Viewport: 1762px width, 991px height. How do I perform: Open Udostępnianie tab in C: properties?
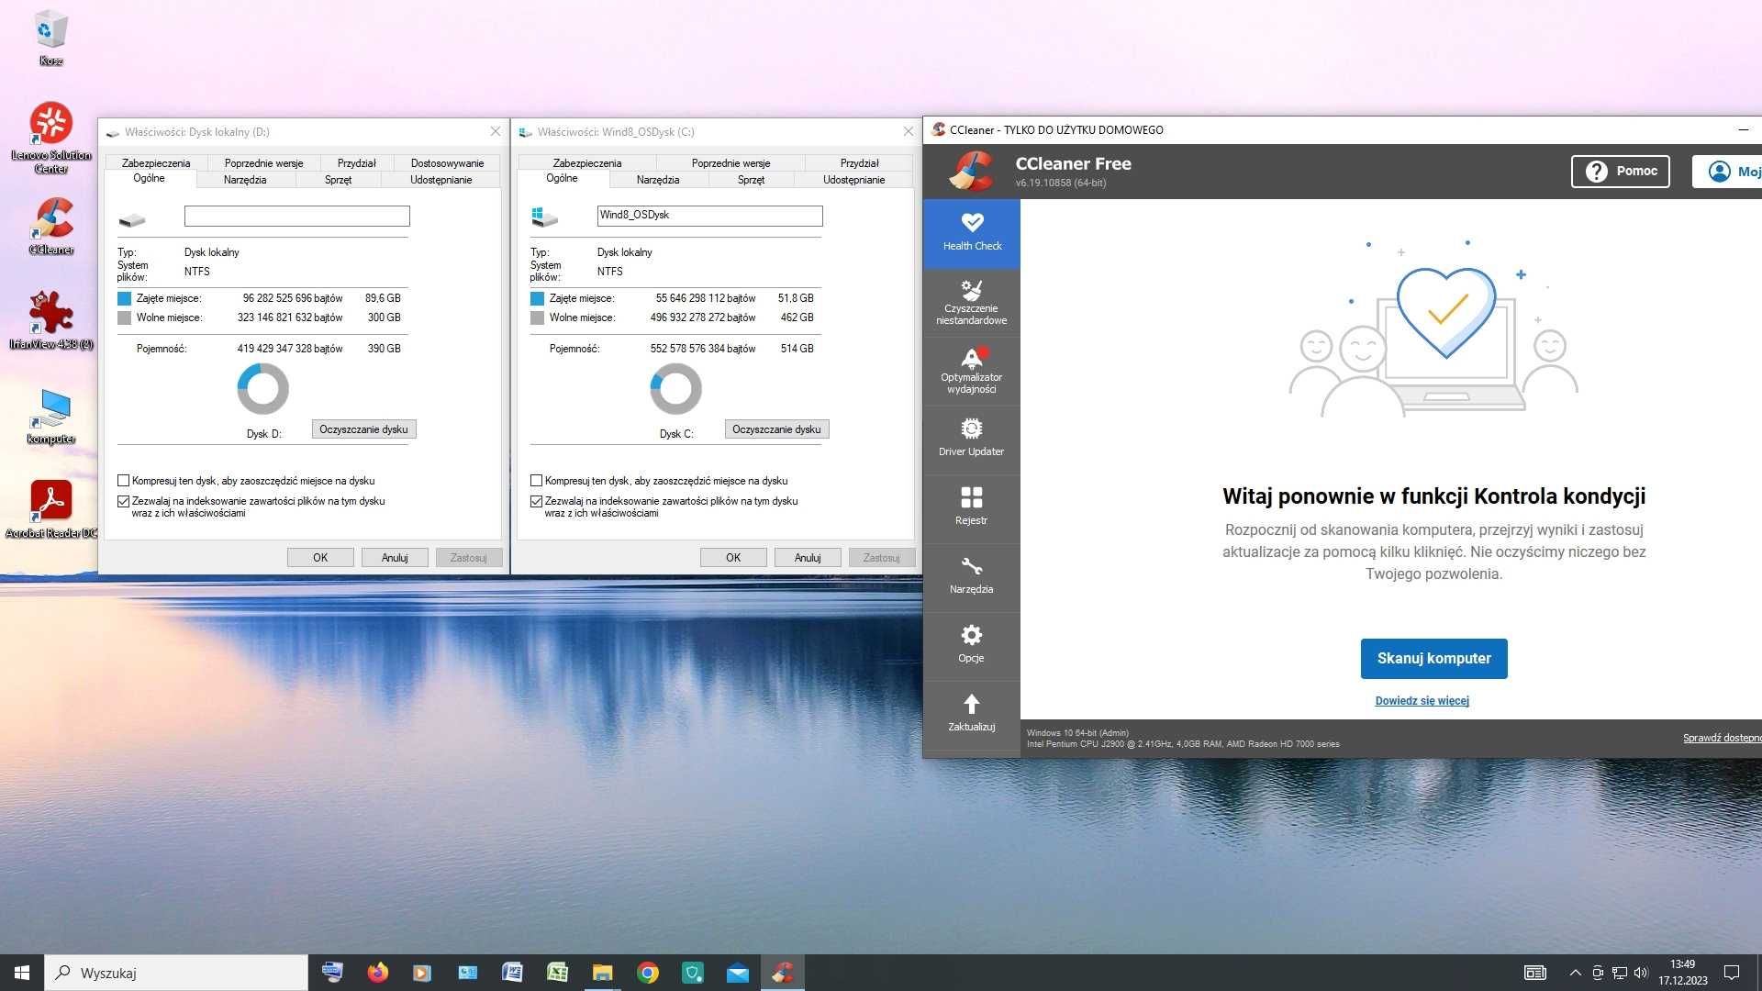click(853, 180)
